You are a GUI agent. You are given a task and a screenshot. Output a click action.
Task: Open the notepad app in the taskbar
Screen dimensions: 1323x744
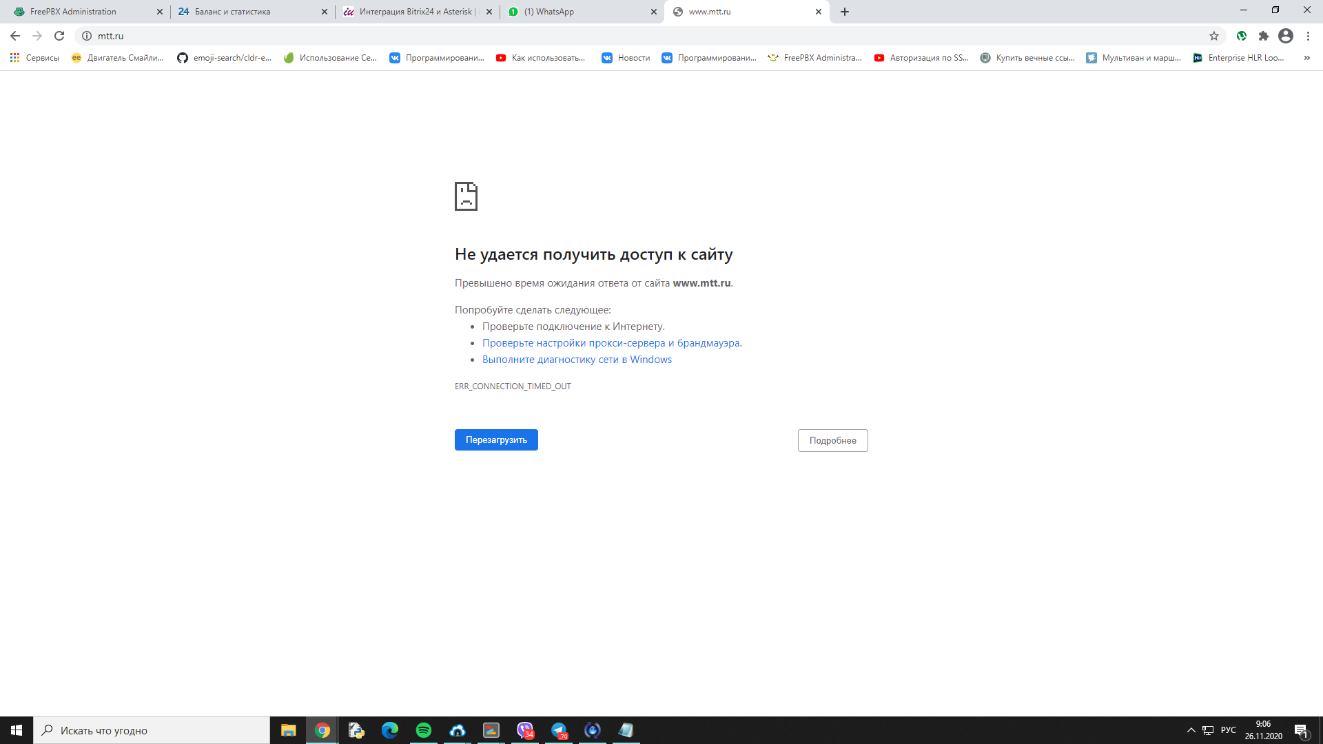(x=626, y=730)
